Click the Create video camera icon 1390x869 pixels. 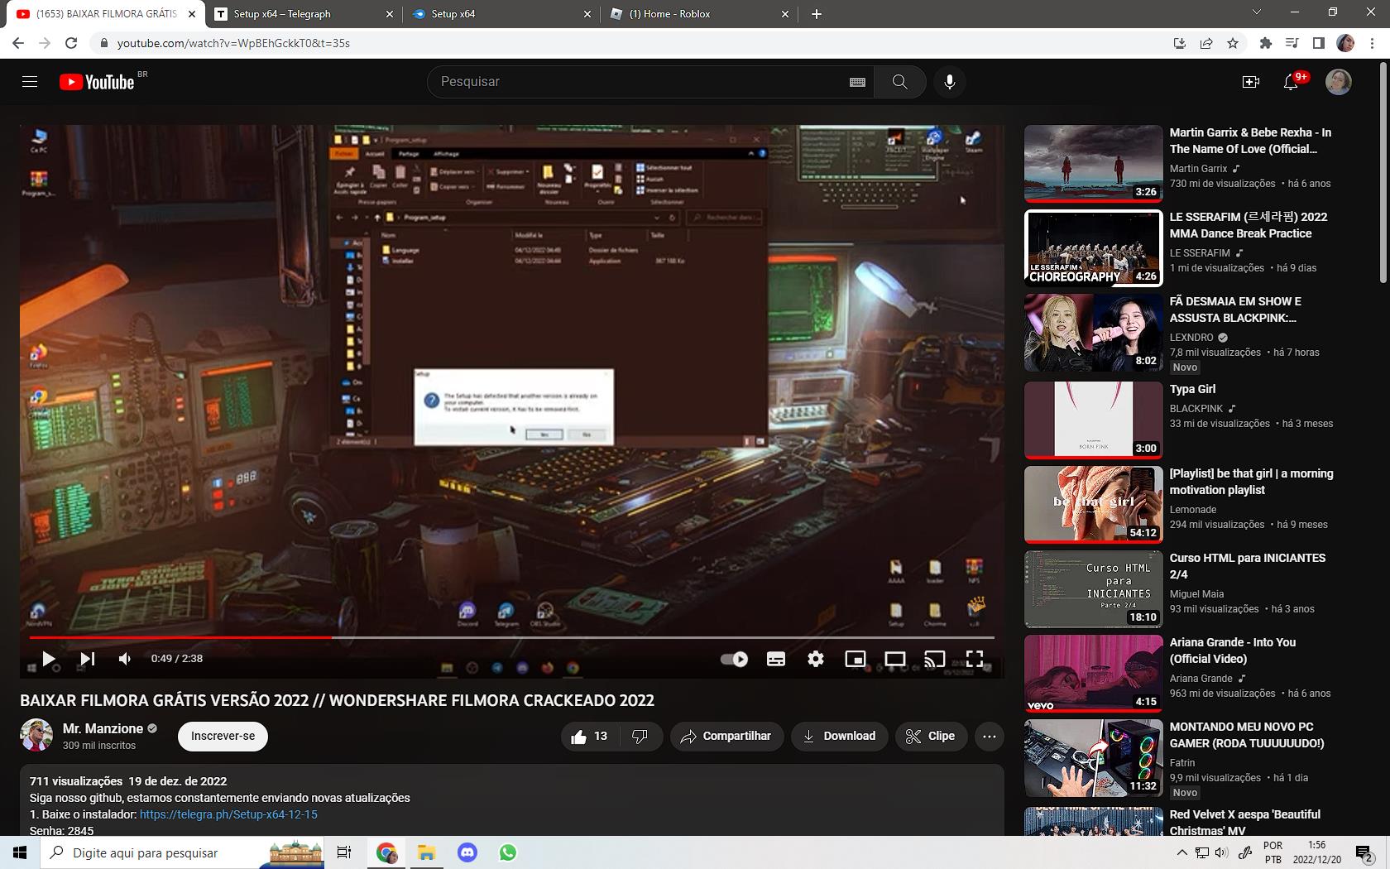coord(1250,81)
